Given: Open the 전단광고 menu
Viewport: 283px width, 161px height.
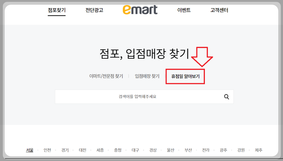Looking at the screenshot, I should pos(94,10).
